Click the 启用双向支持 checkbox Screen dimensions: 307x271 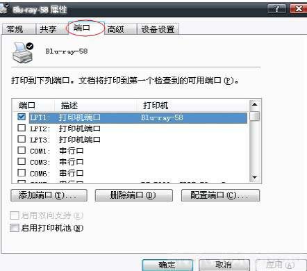[x=14, y=215]
